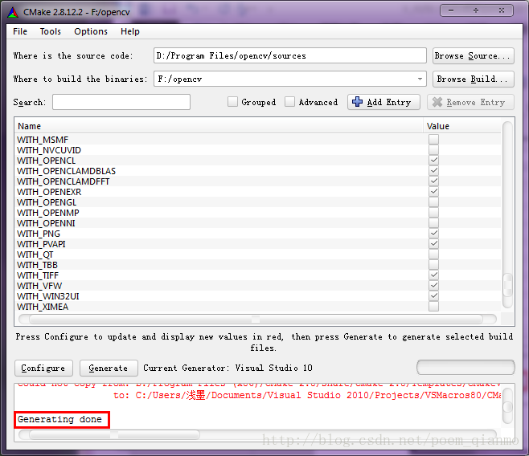Click the entries list horizontal scrollbar
529x456 pixels.
click(x=257, y=319)
